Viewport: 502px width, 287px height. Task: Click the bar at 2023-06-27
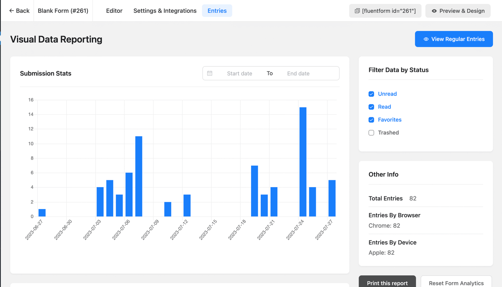click(42, 213)
